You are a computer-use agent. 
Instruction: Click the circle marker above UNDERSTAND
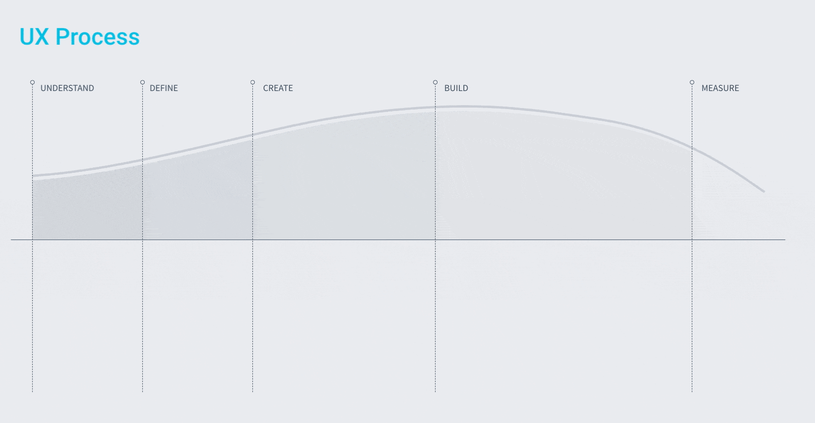click(x=32, y=82)
